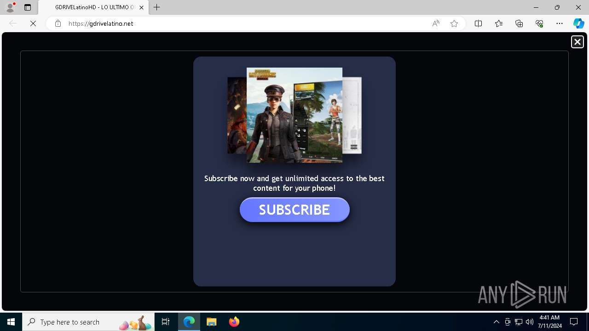Minimize the Edge window
The width and height of the screenshot is (589, 331).
[x=536, y=7]
